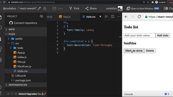Connect repository via GitHub

(x=23, y=23)
